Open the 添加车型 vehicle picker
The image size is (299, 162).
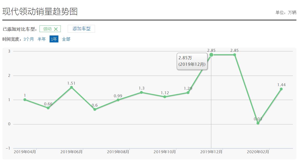point(81,29)
